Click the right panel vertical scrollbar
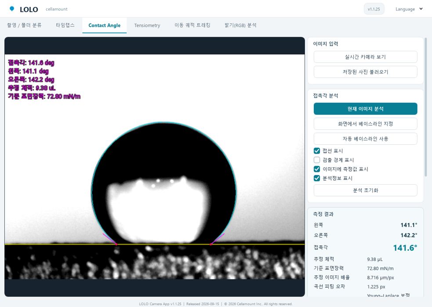 [x=426, y=107]
